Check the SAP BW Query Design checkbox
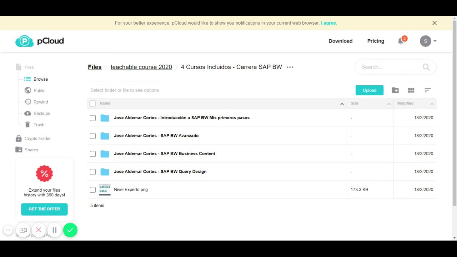This screenshot has width=457, height=257. click(x=93, y=172)
